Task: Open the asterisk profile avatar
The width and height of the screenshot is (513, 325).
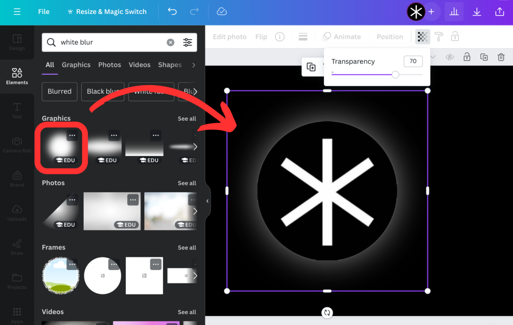Action: tap(416, 12)
